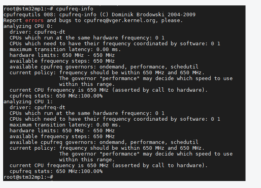Click quoted "performance" governor under CPU 1
Viewport: 261px width, 188px height.
pos(119,154)
